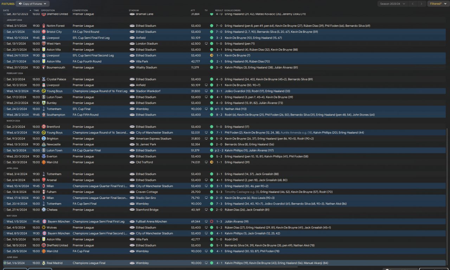Image resolution: width=450 pixels, height=270 pixels.
Task: Open the Season 2023/24 dropdown
Action: (393, 4)
